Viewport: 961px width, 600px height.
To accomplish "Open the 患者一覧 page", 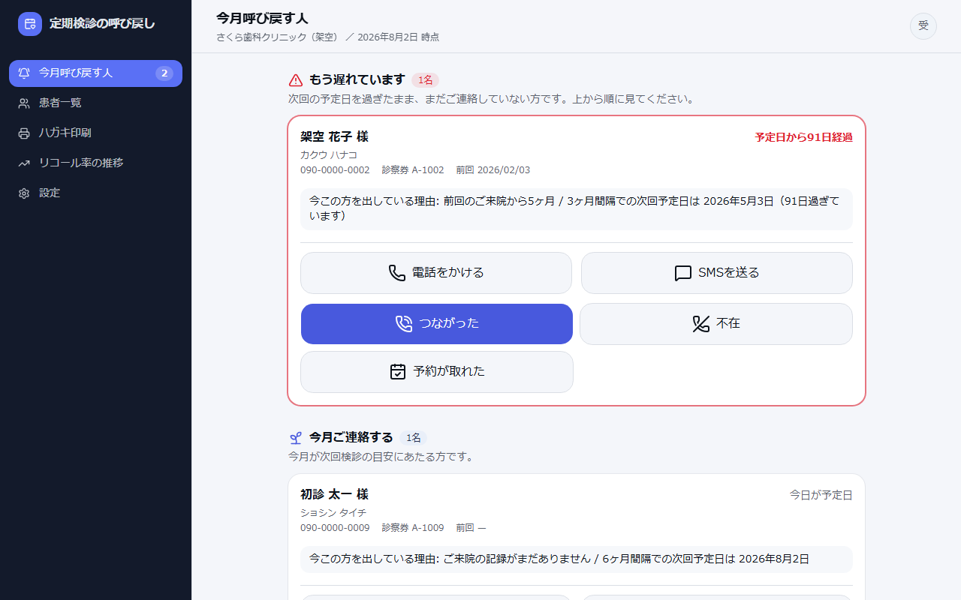I will 95,103.
